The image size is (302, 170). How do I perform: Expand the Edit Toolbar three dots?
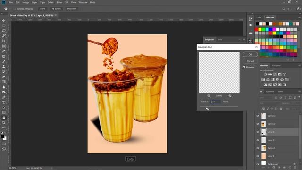[x=4, y=128]
